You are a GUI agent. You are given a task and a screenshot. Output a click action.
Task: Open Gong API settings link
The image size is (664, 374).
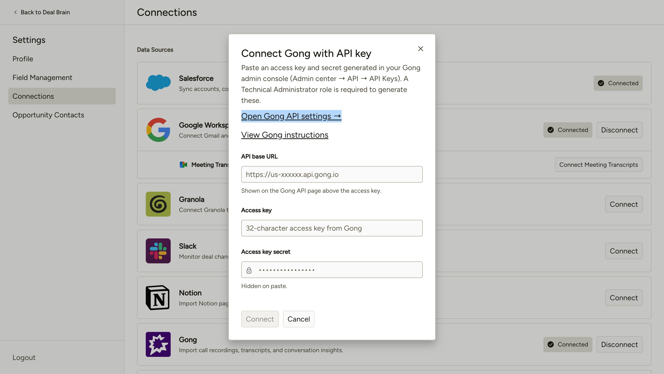pos(291,116)
